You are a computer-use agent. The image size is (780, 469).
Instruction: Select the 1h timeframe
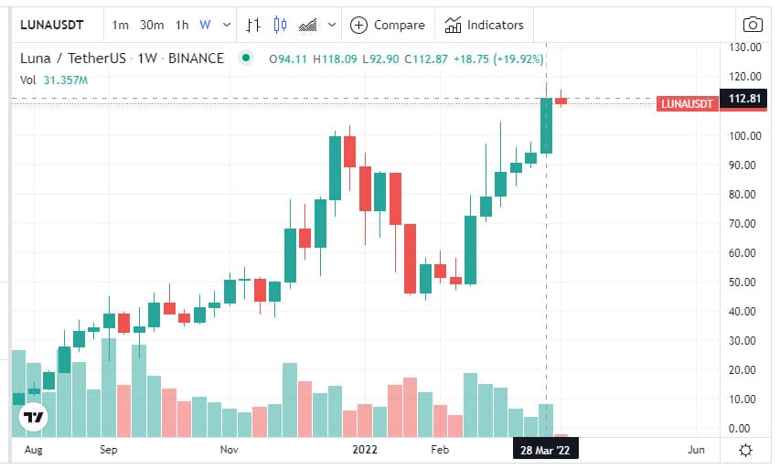(x=182, y=25)
